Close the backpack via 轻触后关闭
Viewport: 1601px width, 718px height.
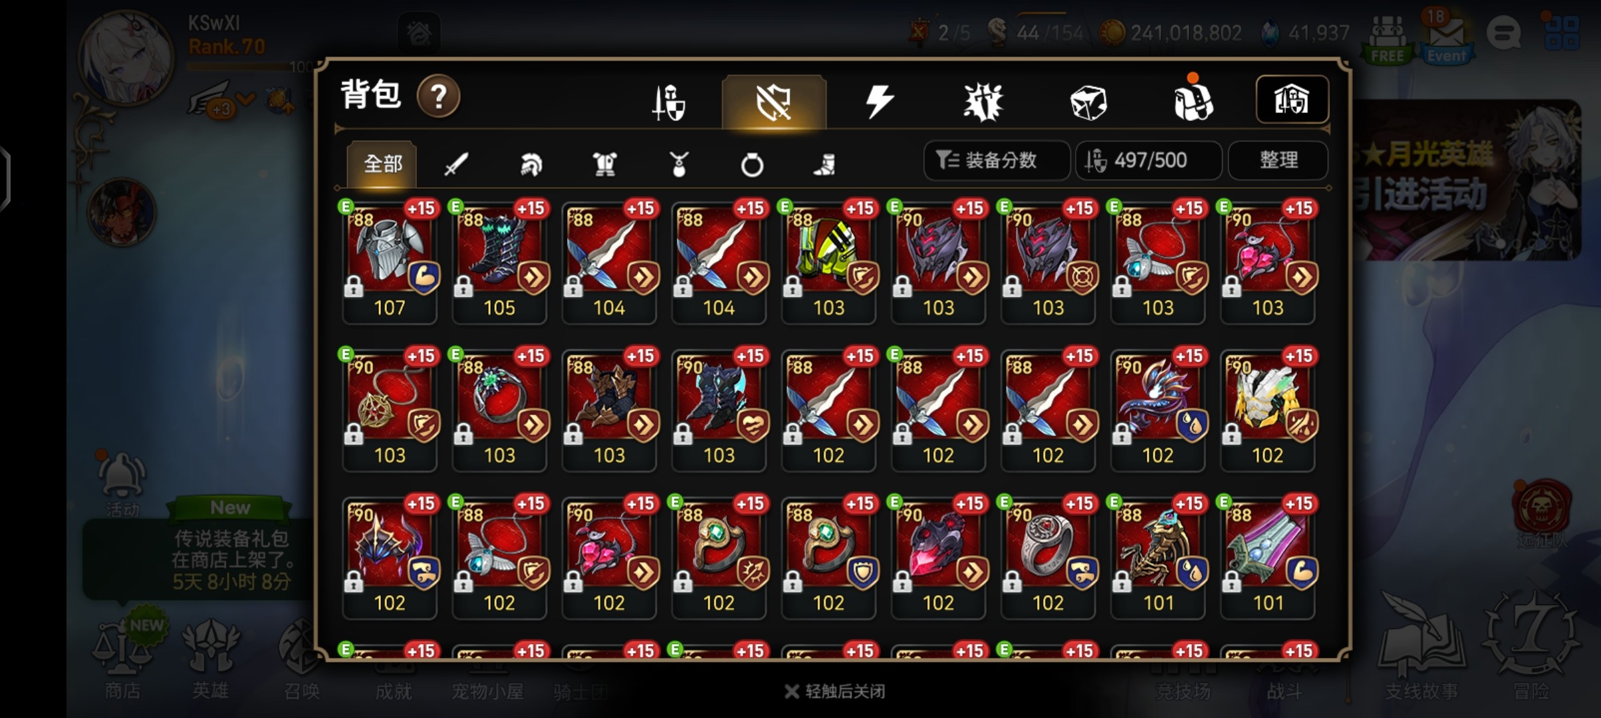835,691
